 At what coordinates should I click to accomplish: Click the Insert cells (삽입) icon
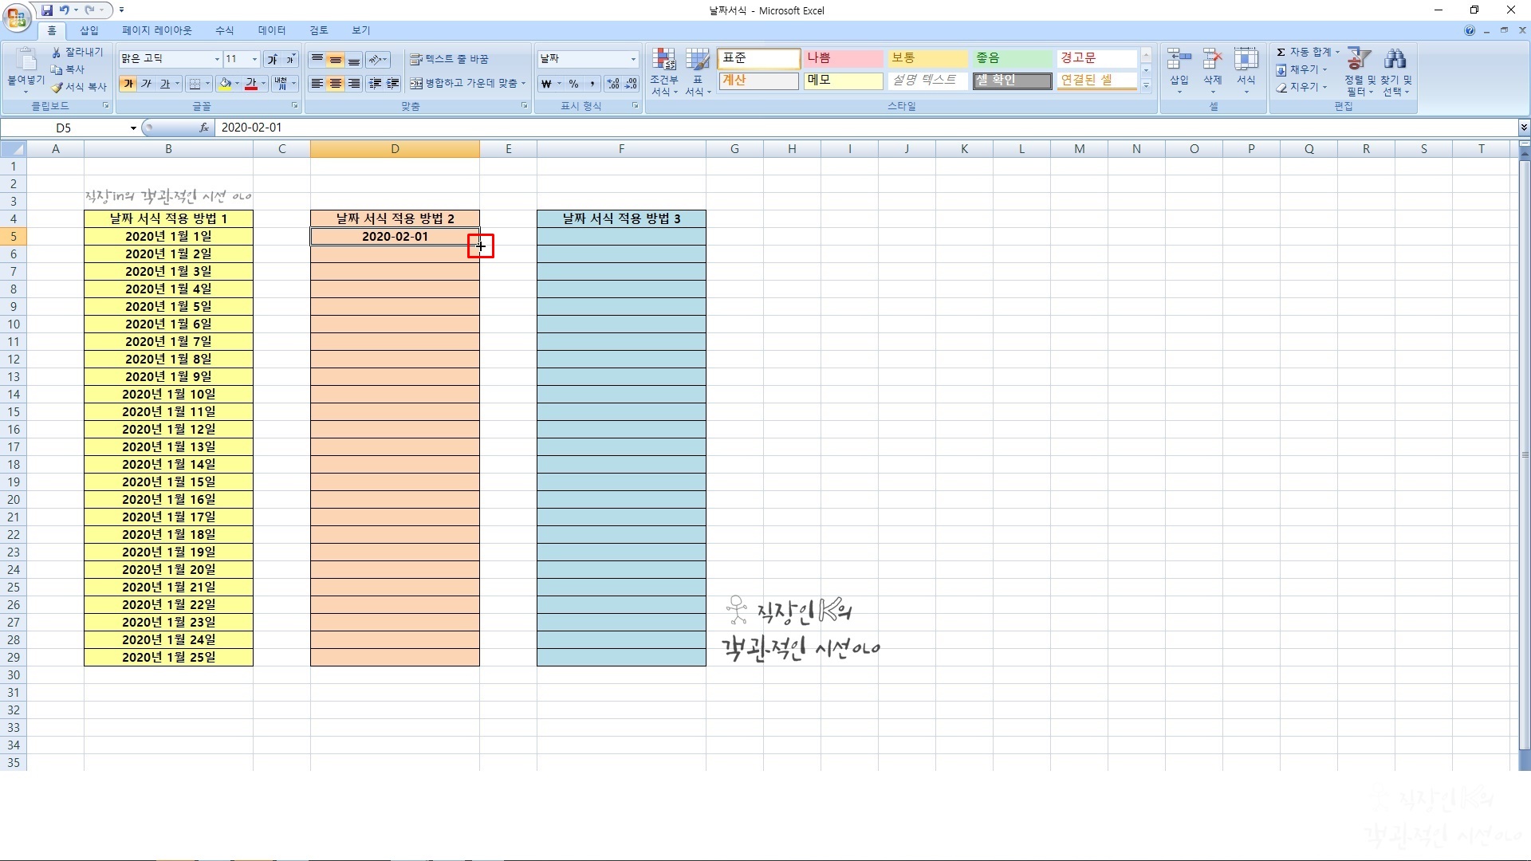tap(1179, 60)
